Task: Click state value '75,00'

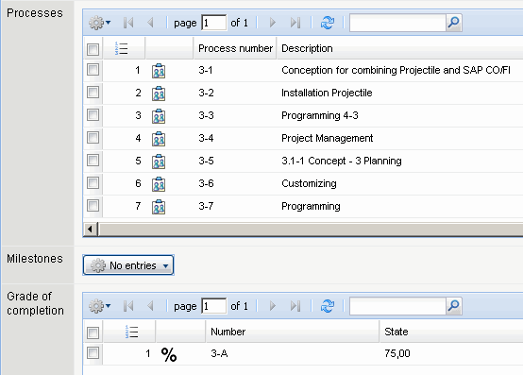Action: point(396,353)
